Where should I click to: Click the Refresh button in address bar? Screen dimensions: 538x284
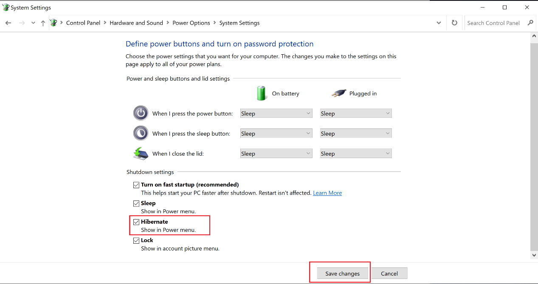pos(454,23)
